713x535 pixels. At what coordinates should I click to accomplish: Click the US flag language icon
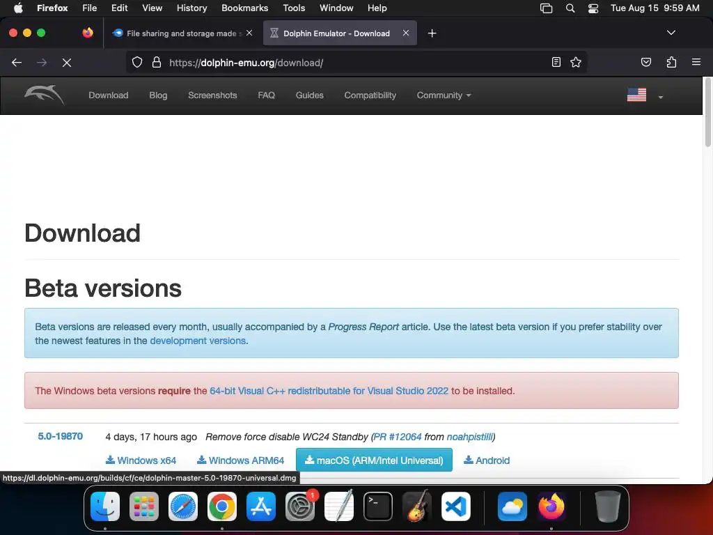(x=636, y=95)
